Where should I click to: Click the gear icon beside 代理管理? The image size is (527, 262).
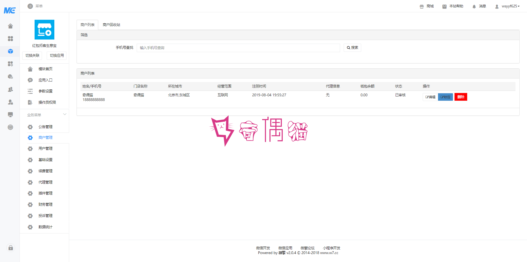coord(30,182)
